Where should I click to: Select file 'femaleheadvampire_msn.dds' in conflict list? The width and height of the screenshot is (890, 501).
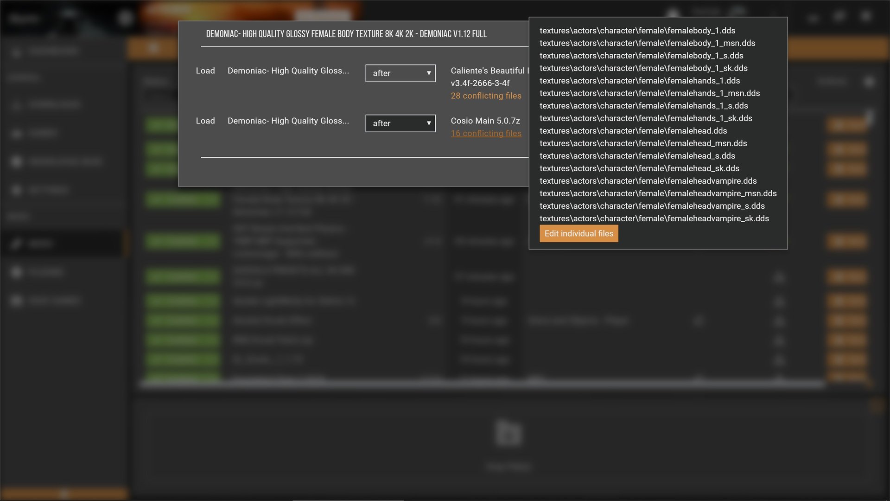[x=658, y=193]
